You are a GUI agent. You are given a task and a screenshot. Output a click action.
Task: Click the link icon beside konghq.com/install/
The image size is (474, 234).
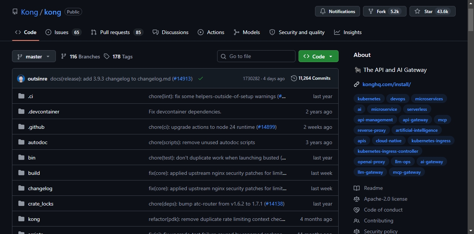click(x=357, y=85)
